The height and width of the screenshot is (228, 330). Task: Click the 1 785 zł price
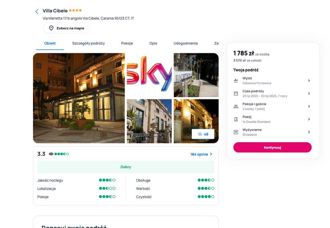tap(243, 54)
